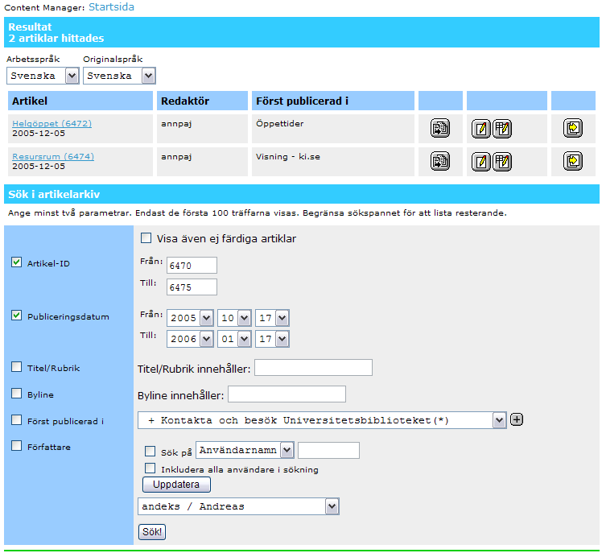The height and width of the screenshot is (553, 602).
Task: Open Till year dropdown showing 2006
Action: pos(190,339)
